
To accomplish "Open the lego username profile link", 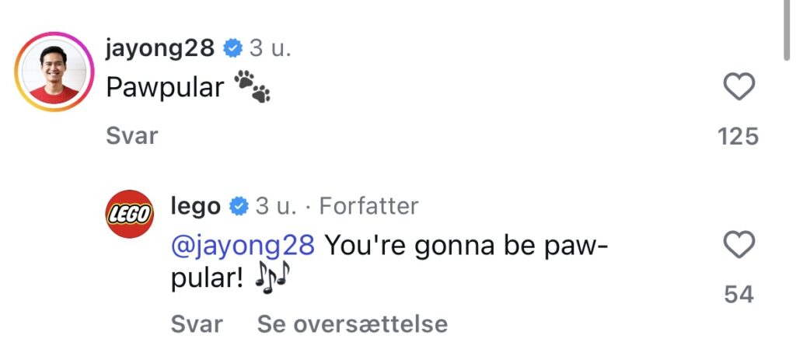I will coord(195,206).
